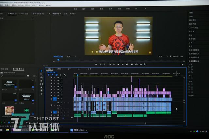Click Mark Out in Program monitor
The image size is (209, 139).
coord(104,64)
